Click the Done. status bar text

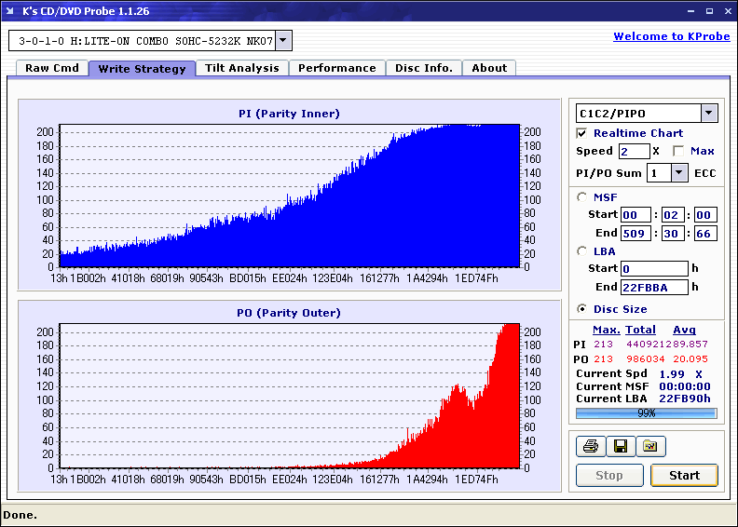pyautogui.click(x=20, y=515)
